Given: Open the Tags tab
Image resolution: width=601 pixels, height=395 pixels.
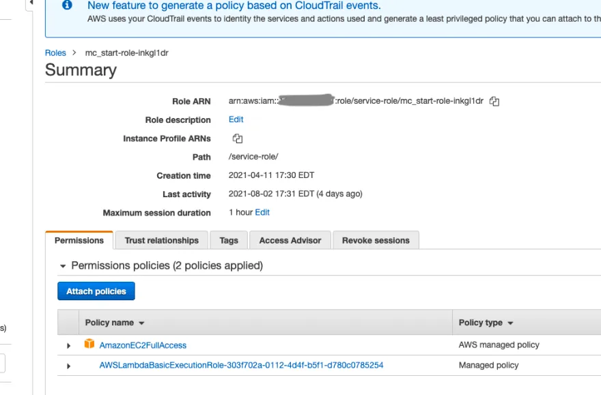Looking at the screenshot, I should coord(229,240).
